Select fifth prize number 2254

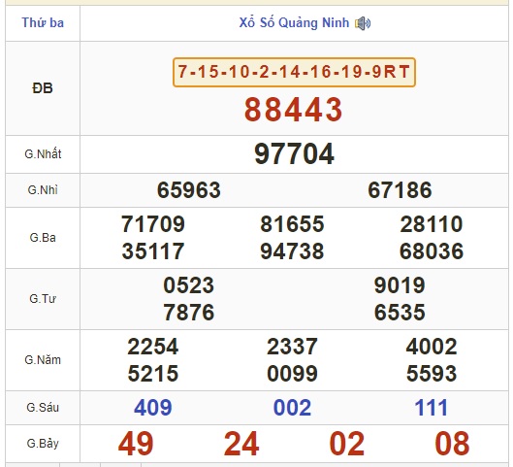coord(153,347)
